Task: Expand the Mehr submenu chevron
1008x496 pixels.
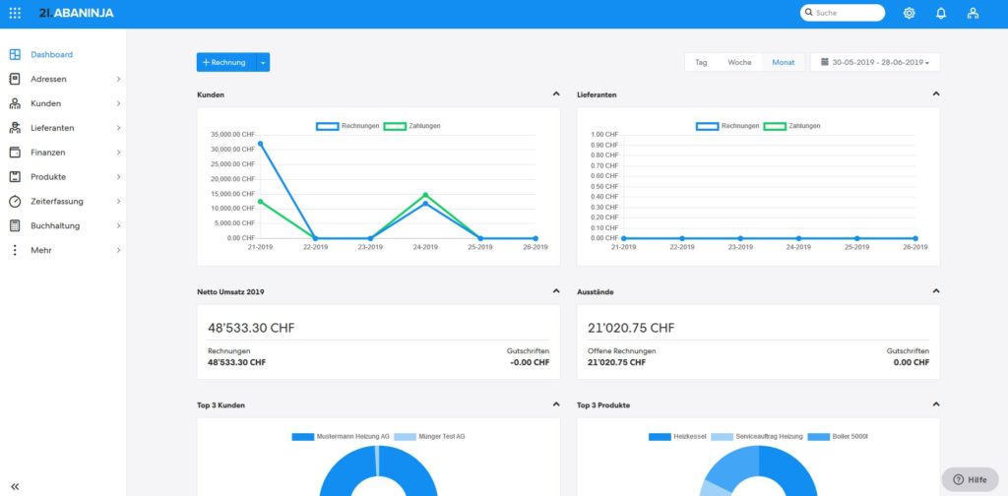Action: (x=118, y=250)
